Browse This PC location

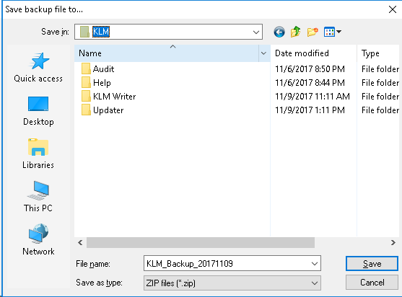tap(38, 197)
